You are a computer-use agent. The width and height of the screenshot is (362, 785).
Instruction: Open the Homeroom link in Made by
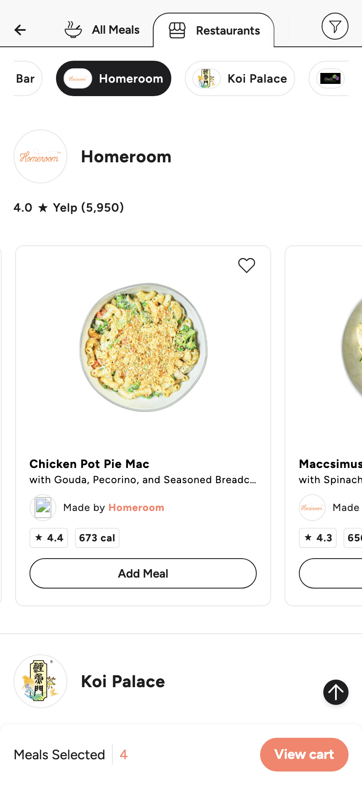(x=136, y=508)
